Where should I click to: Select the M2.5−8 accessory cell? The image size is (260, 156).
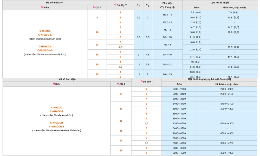click(167, 22)
